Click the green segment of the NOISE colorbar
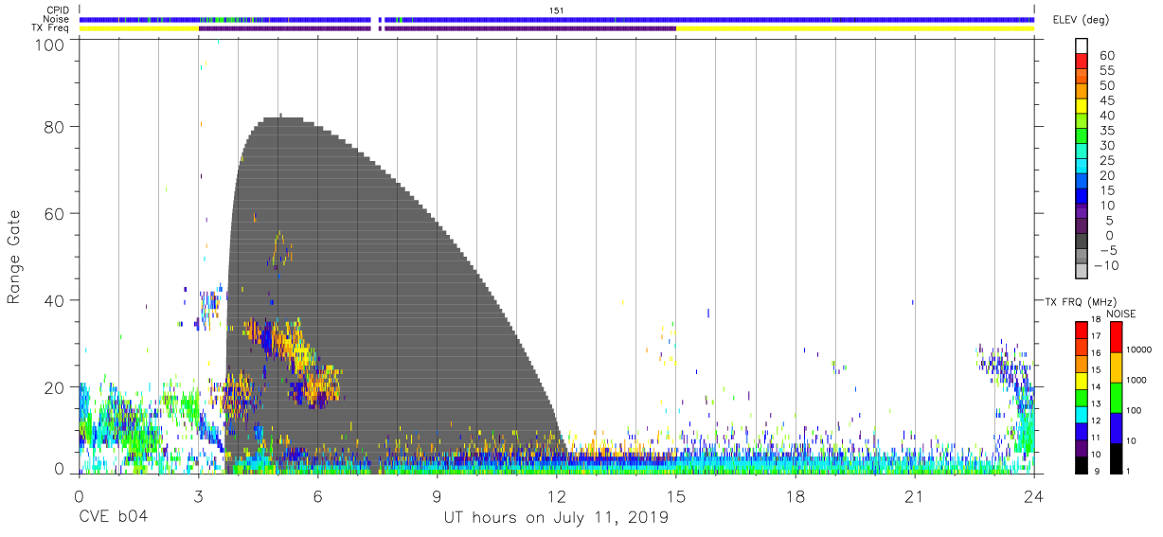The width and height of the screenshot is (1163, 537). coord(1117,397)
